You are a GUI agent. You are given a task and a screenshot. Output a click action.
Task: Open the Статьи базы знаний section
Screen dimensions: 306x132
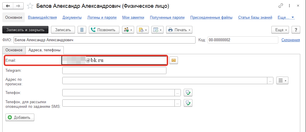[x=255, y=18]
